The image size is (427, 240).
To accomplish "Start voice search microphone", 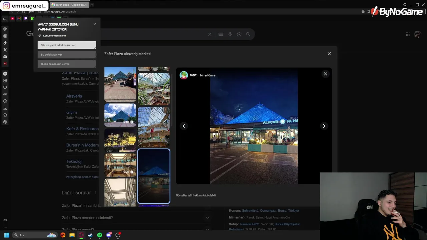I will pos(230,34).
